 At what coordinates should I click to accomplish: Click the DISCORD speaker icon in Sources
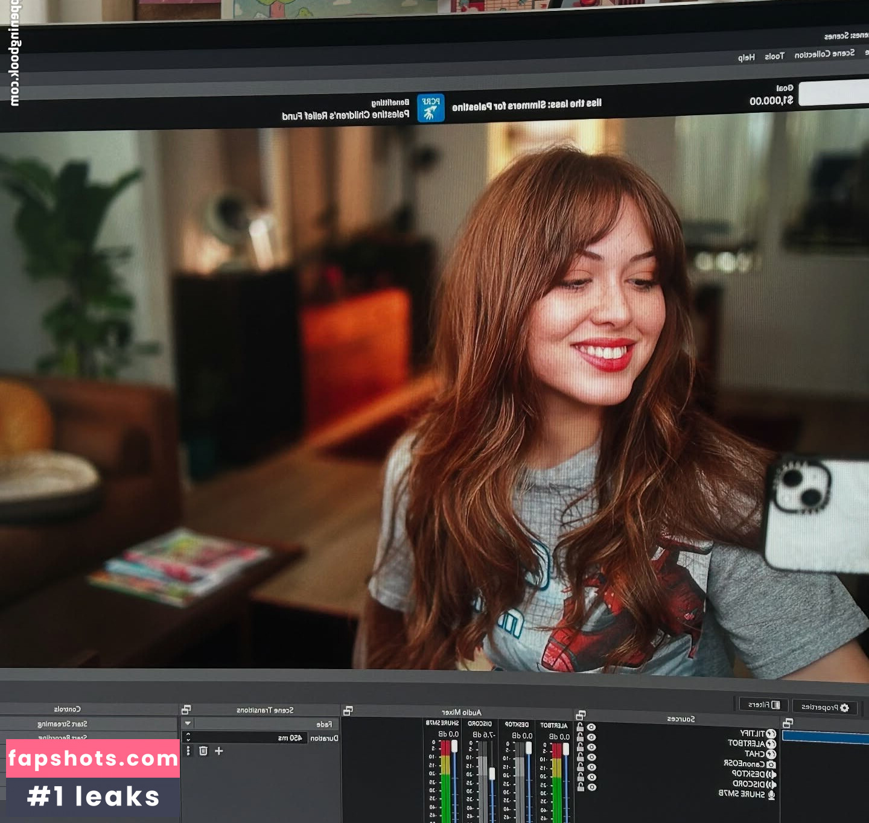click(x=771, y=783)
